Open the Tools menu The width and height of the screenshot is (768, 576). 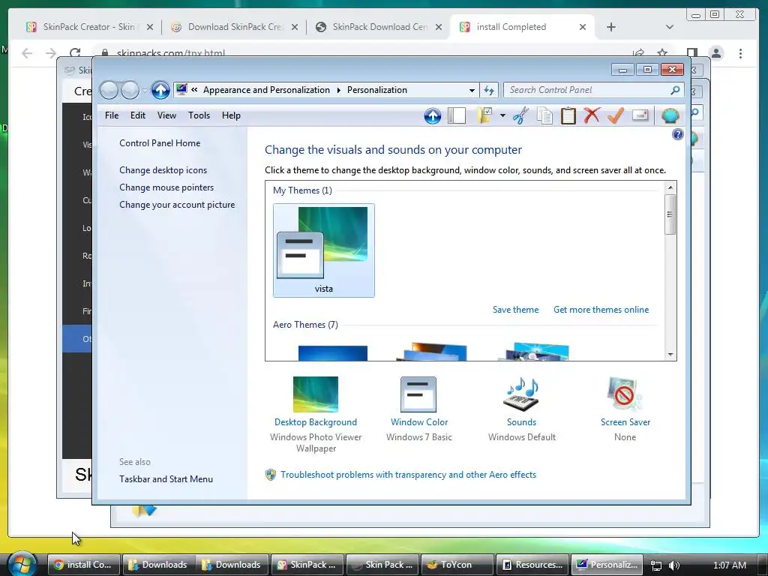[x=199, y=115]
